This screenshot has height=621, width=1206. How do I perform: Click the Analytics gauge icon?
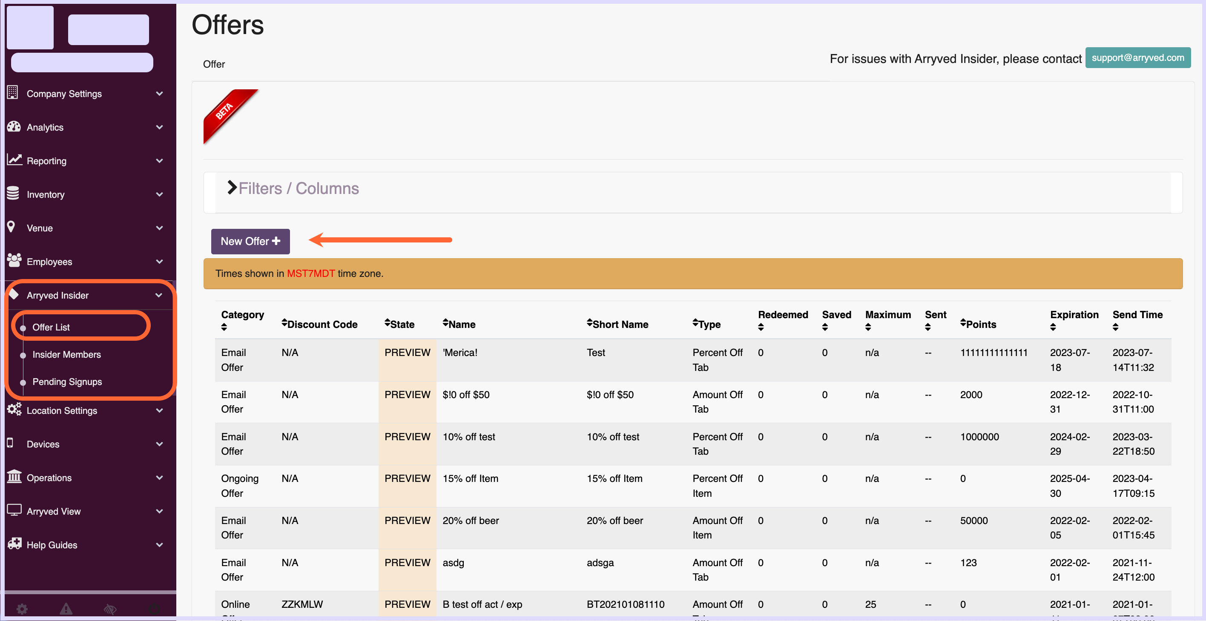point(14,126)
